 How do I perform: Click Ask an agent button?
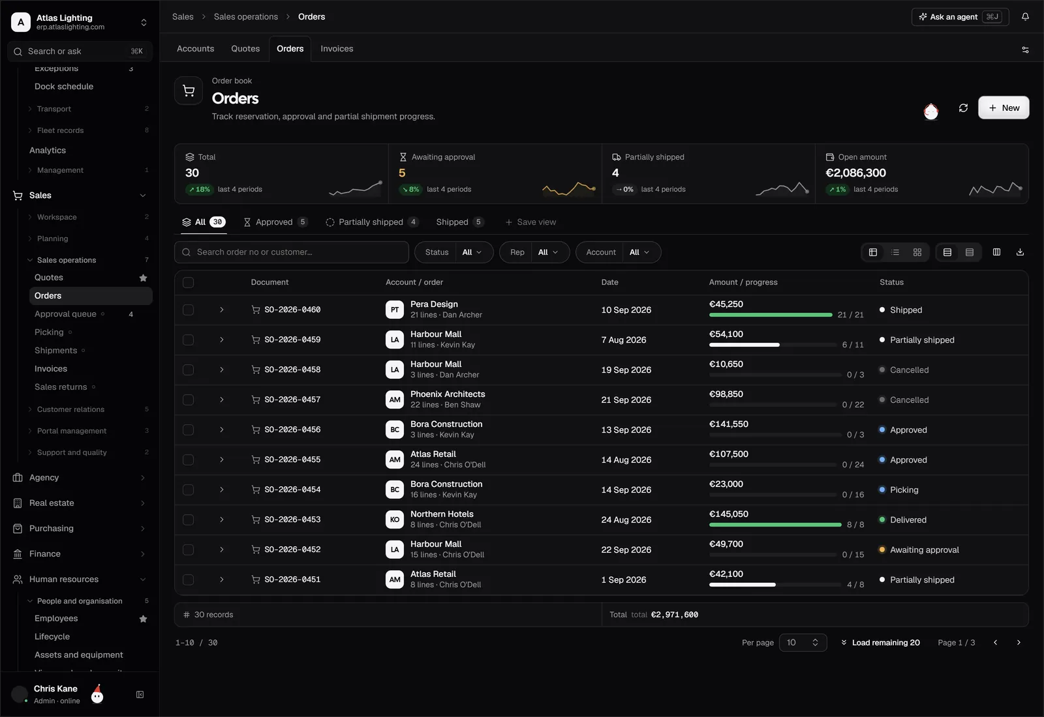coord(960,17)
